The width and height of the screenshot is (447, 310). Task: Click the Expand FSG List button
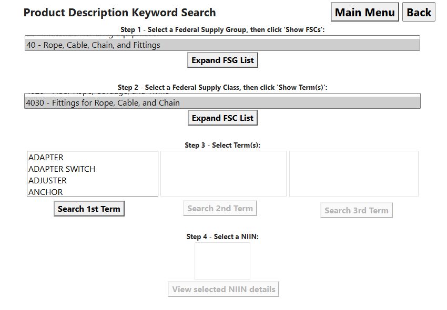coord(222,60)
